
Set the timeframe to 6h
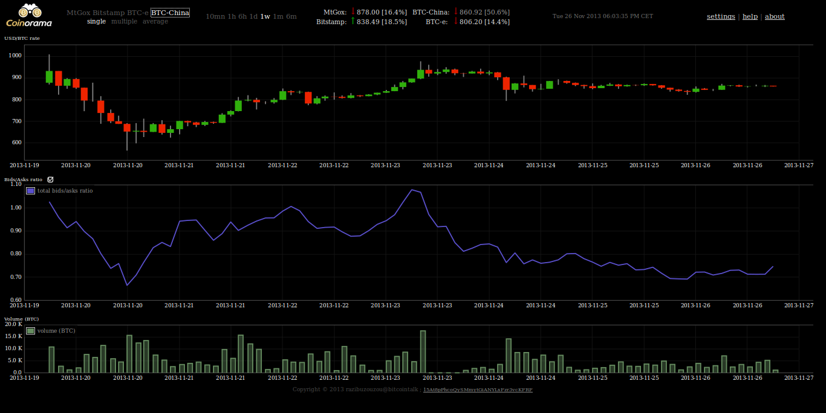point(243,16)
